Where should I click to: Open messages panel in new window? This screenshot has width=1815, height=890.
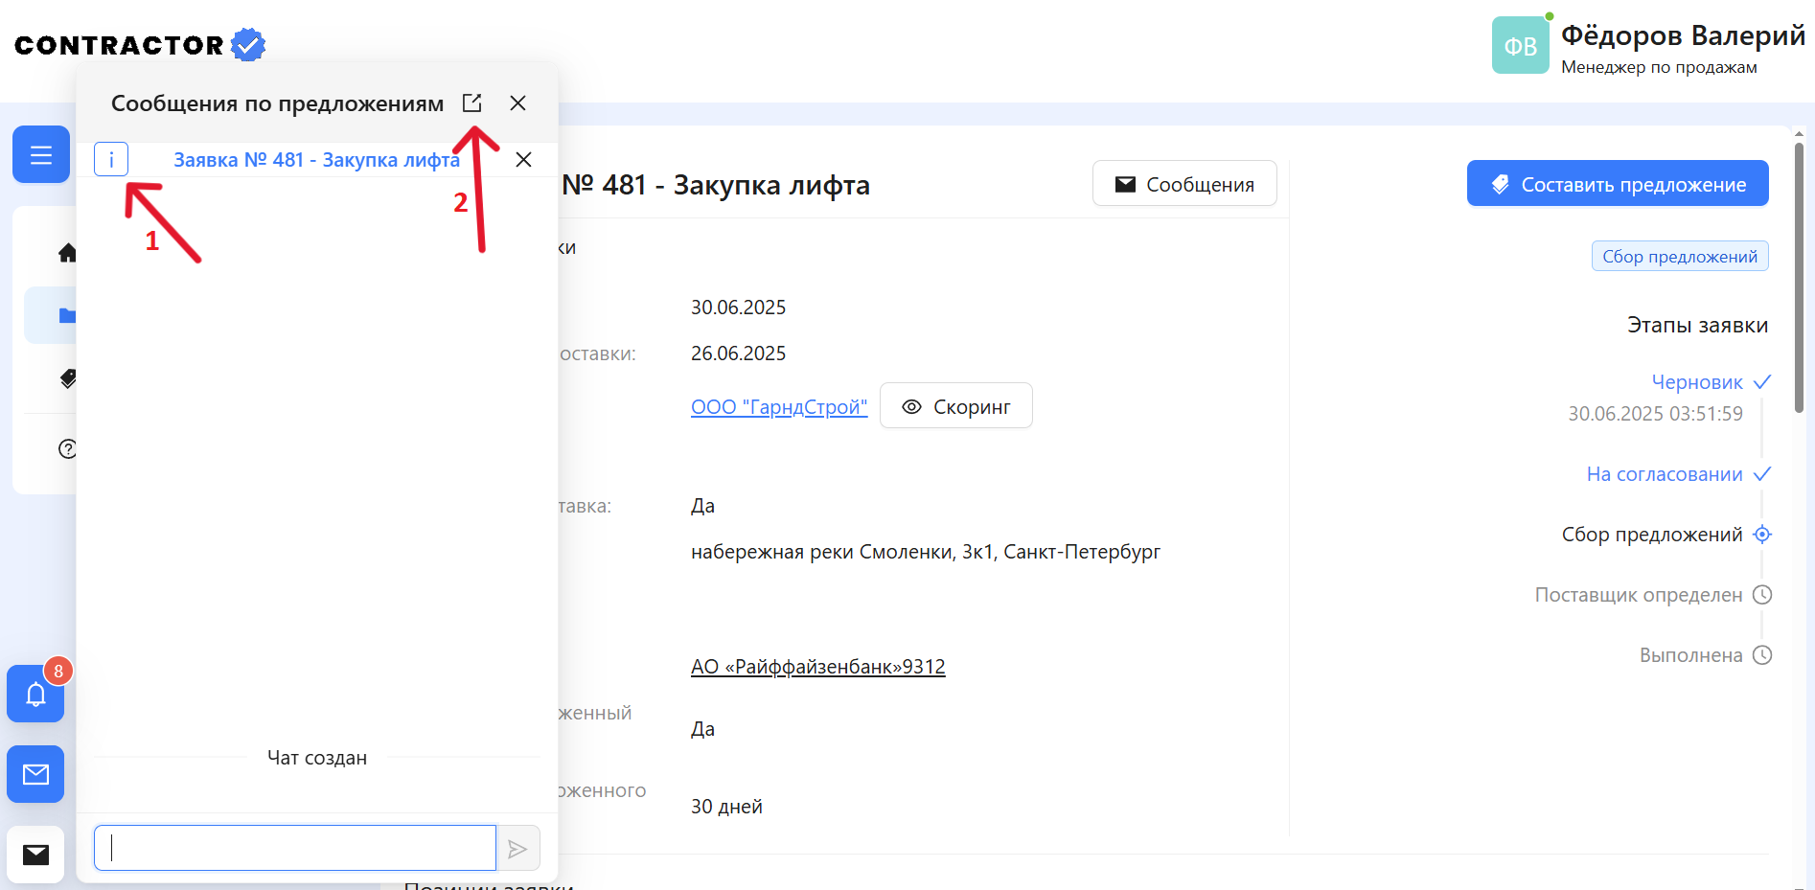coord(471,103)
